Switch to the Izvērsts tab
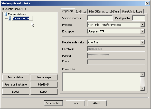 (x=81, y=11)
